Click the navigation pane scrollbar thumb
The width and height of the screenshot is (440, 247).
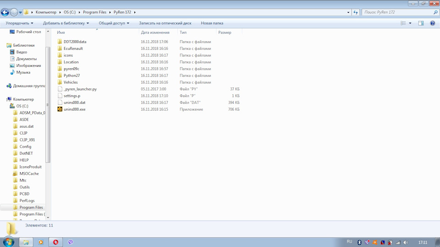pos(48,105)
